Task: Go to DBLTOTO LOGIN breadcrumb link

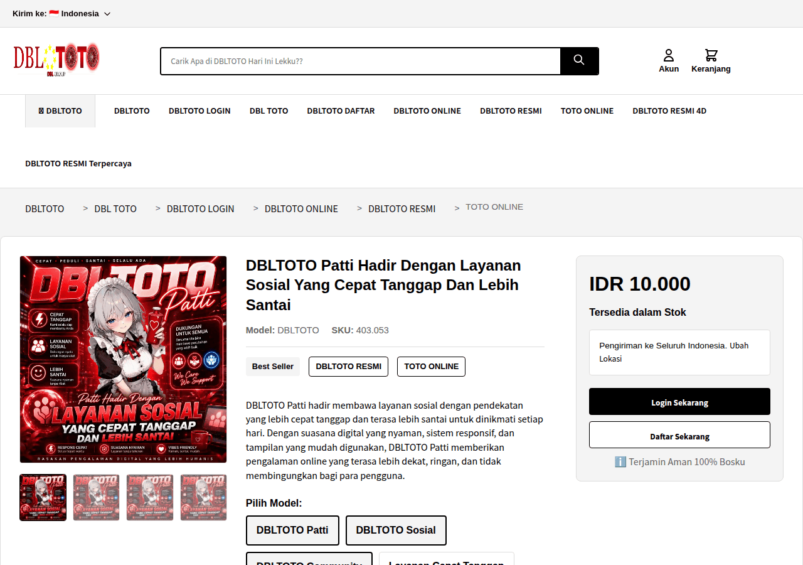Action: click(x=200, y=208)
